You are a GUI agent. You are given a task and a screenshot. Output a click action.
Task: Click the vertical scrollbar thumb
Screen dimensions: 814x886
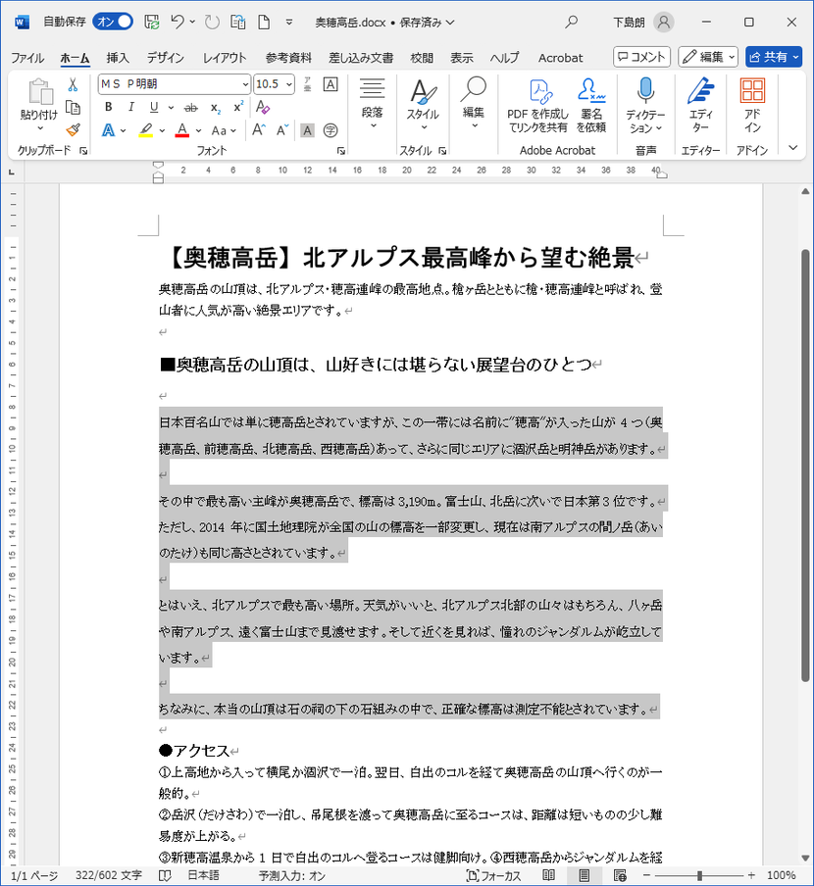[805, 466]
